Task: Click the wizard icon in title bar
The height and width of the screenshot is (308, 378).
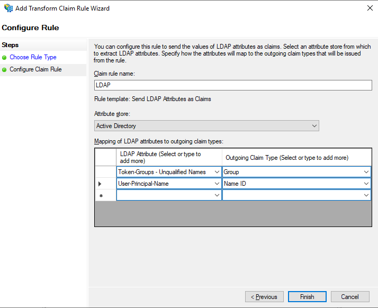Action: coord(7,8)
